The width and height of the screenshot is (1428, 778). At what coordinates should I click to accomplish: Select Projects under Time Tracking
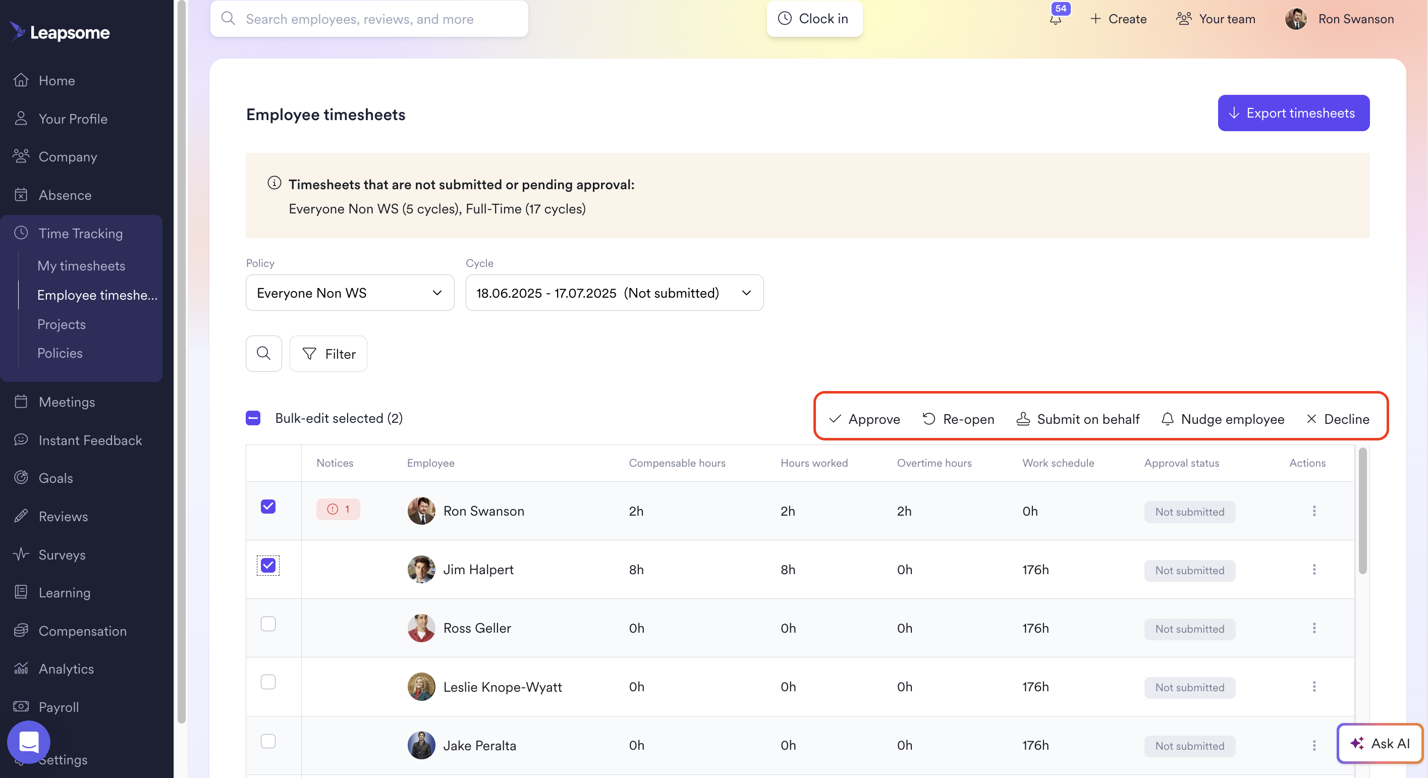pos(62,324)
